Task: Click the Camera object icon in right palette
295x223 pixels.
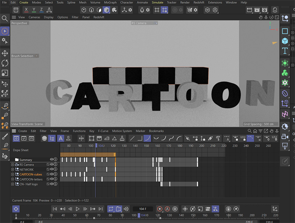Action: coord(285,137)
